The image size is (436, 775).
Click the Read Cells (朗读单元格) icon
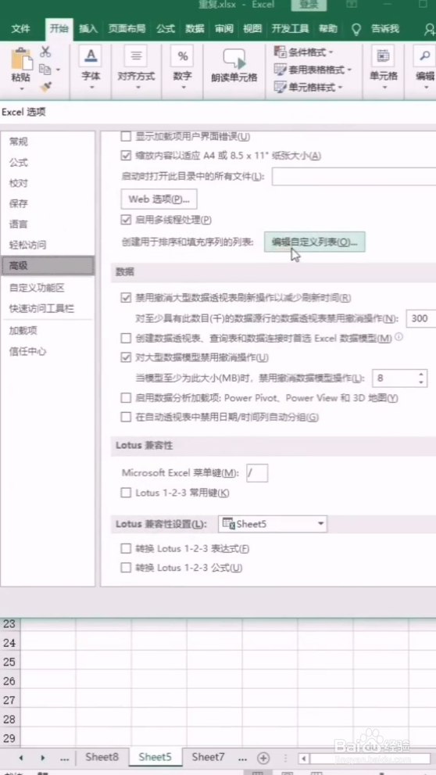click(234, 59)
